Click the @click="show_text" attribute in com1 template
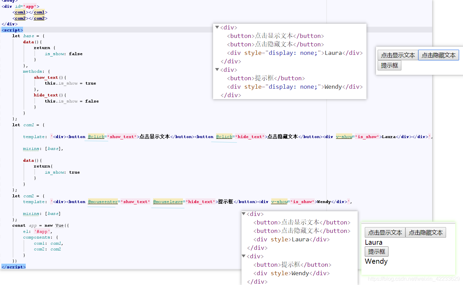The width and height of the screenshot is (463, 285). (x=112, y=137)
